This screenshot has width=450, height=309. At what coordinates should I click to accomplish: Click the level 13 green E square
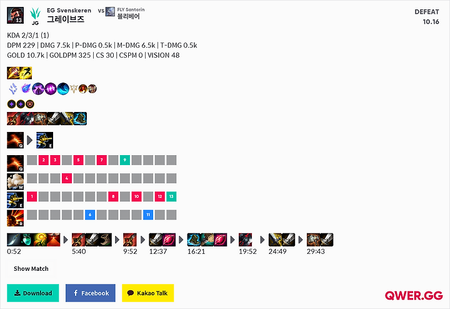tap(171, 196)
